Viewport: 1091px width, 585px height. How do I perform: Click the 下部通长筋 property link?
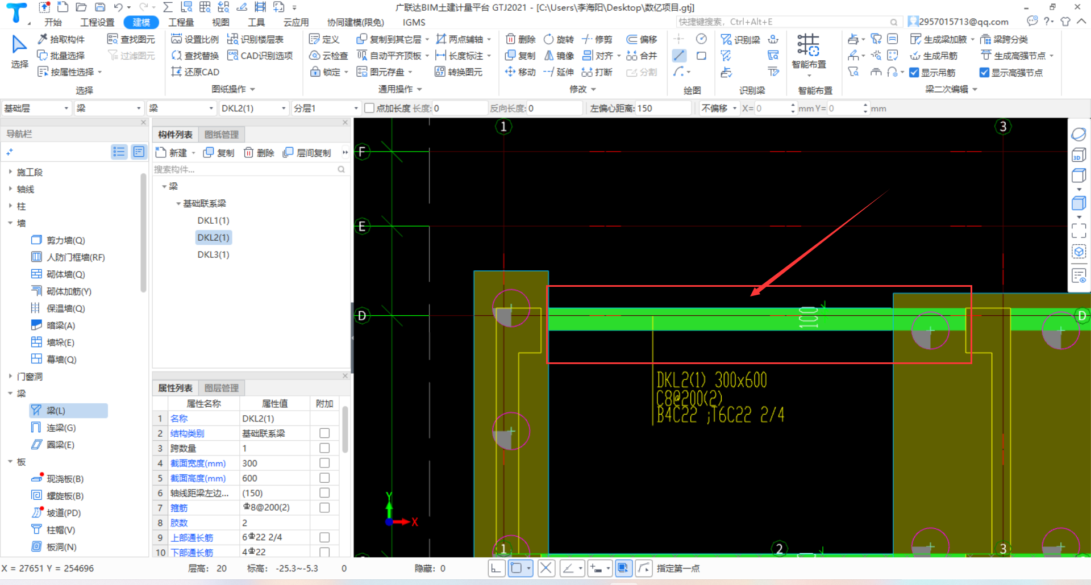click(x=191, y=552)
